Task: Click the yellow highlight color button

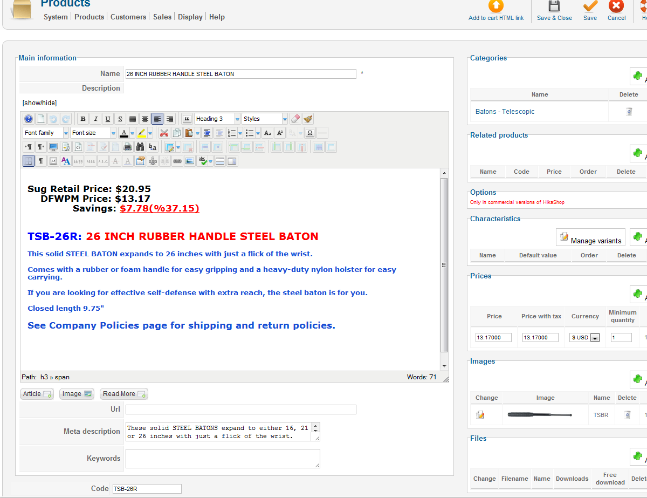Action: point(141,133)
